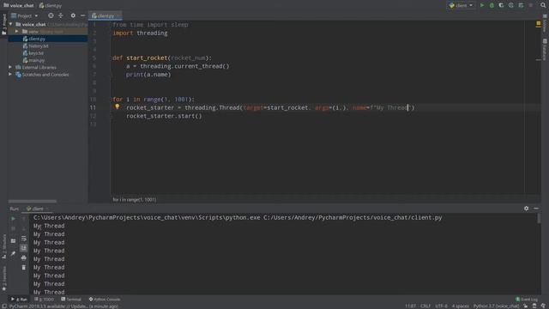Click the concurrency diagram icon in top toolbar
Viewport: 549px width, 309px height.
pos(521,5)
